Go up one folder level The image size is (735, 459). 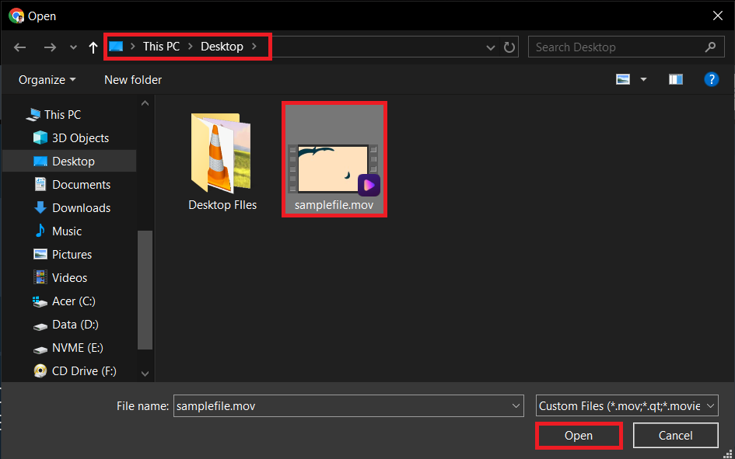(93, 47)
